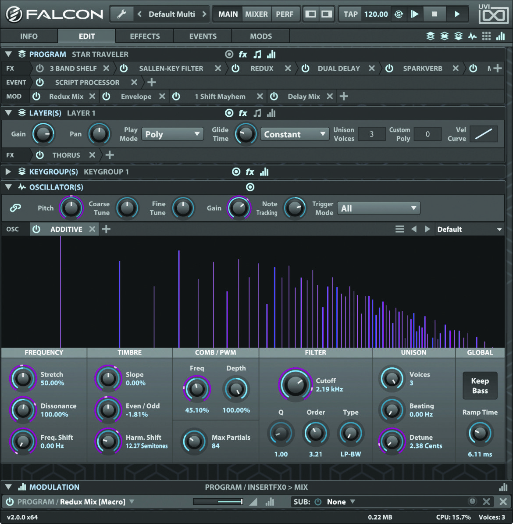The height and width of the screenshot is (524, 513).
Task: Click the filter Cutoff knob
Action: point(295,384)
